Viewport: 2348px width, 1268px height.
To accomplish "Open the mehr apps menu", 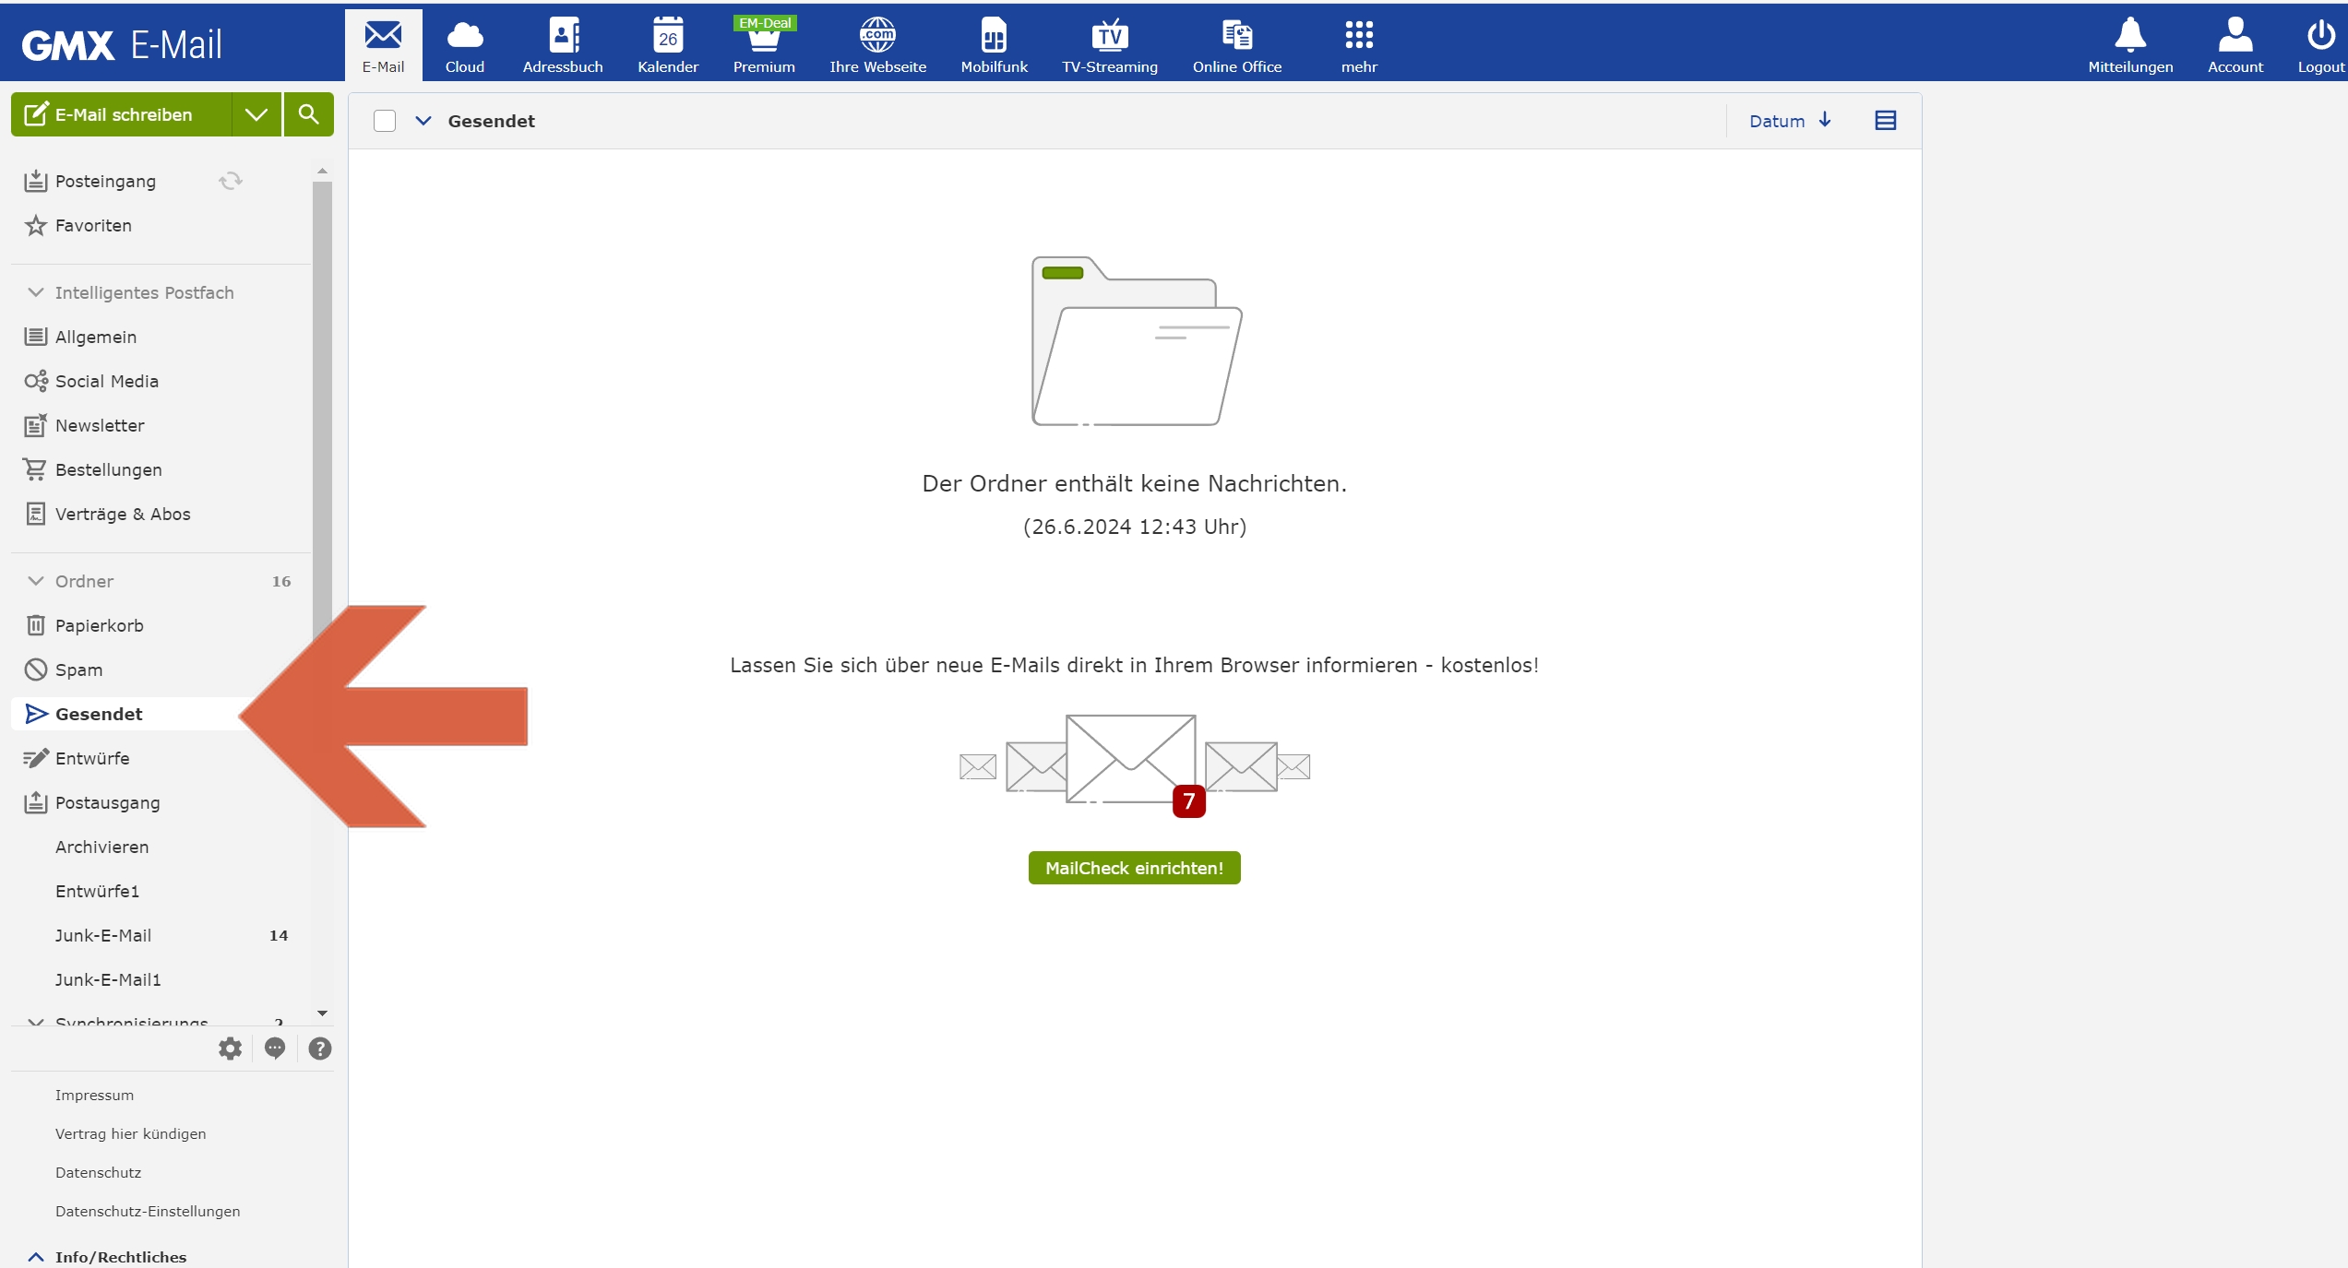I will pyautogui.click(x=1358, y=44).
